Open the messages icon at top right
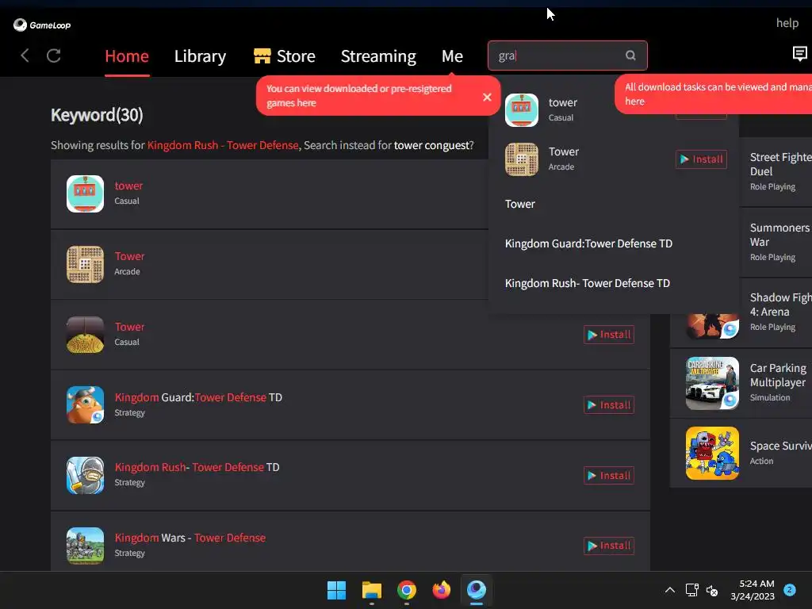This screenshot has width=812, height=609. [799, 53]
